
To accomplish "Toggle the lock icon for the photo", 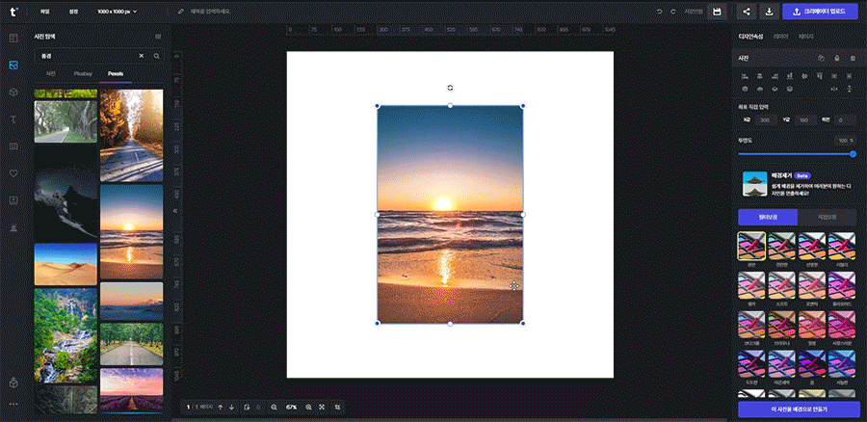I will pyautogui.click(x=836, y=59).
